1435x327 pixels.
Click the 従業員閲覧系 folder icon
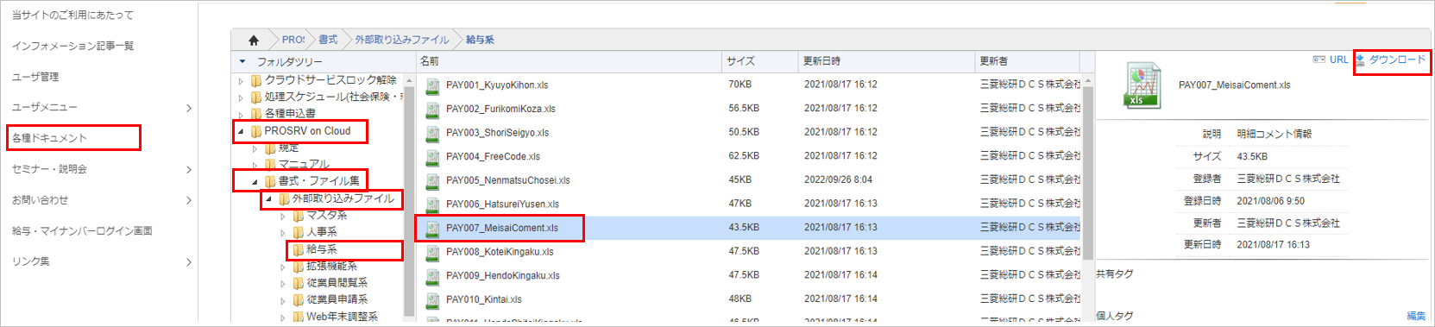coord(299,283)
